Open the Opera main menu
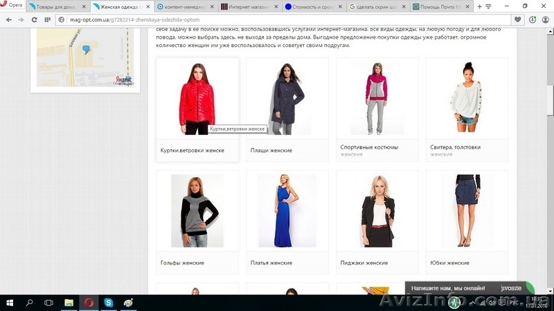 12,6
